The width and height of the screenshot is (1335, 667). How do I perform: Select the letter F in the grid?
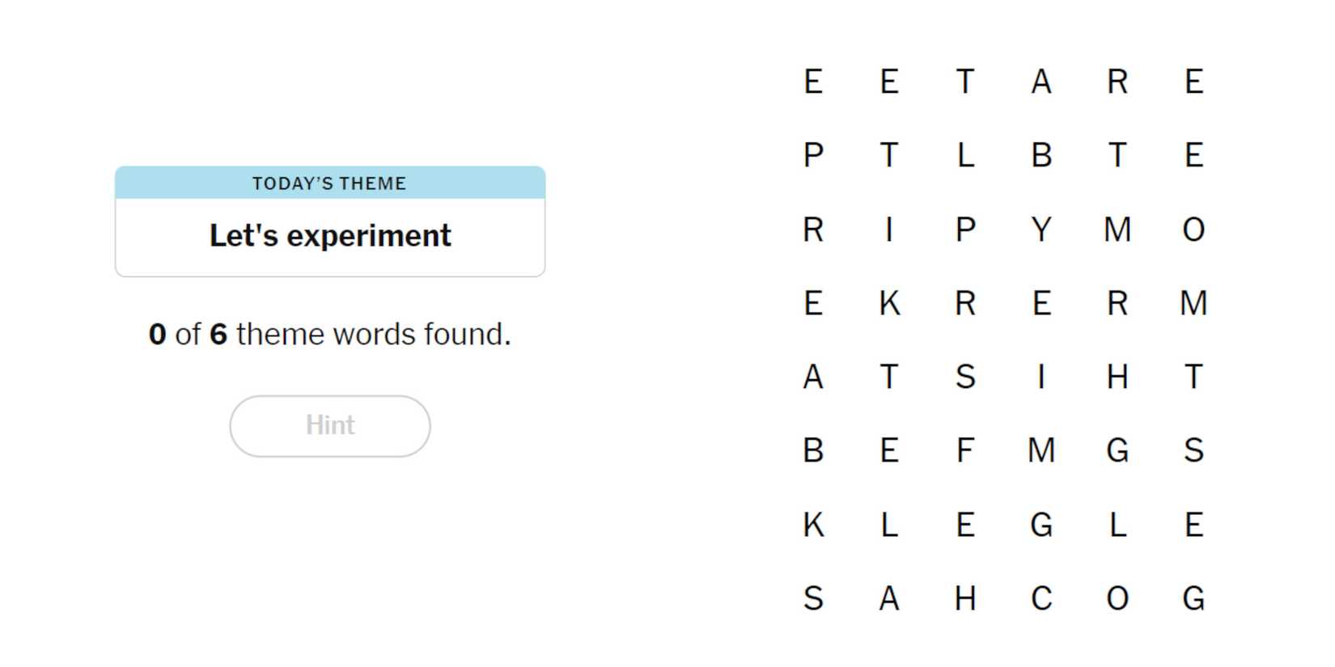pos(964,450)
